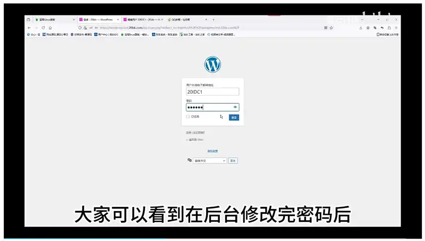Click the change language button
The height and width of the screenshot is (241, 425).
(233, 160)
